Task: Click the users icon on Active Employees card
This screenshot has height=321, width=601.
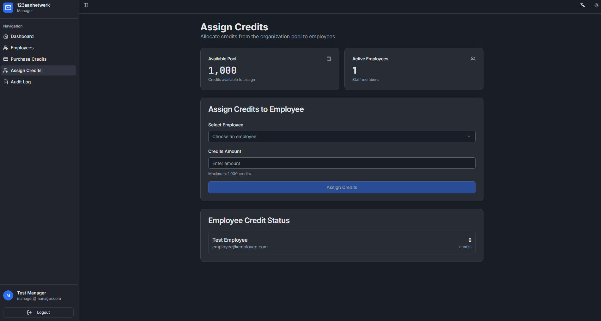Action: click(473, 59)
